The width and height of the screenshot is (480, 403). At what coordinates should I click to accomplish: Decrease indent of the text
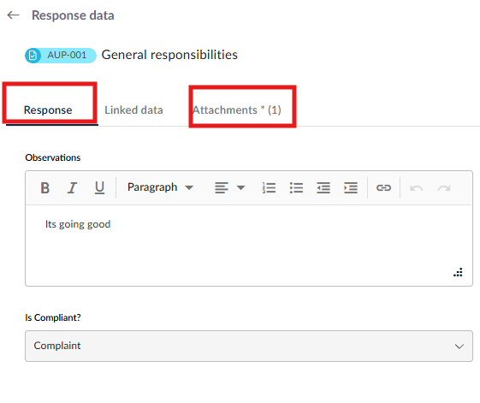click(323, 187)
